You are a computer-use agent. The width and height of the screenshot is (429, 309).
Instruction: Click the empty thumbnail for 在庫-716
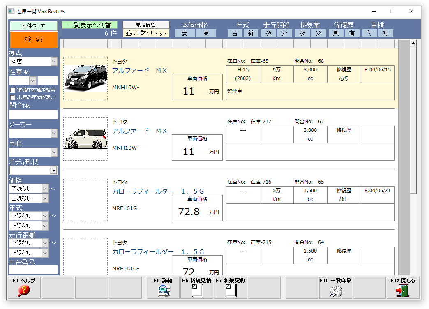click(x=85, y=199)
